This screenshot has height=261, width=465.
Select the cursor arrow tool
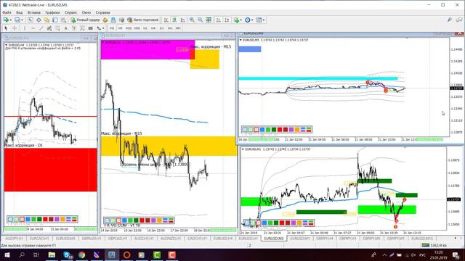point(6,28)
